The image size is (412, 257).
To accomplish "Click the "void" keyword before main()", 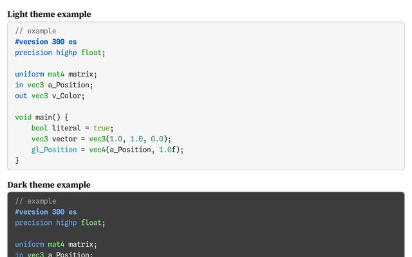I will coord(23,118).
